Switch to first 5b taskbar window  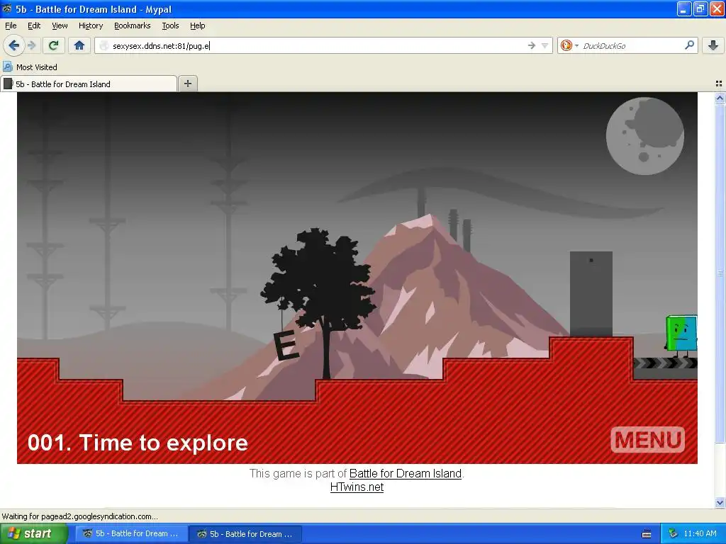[x=131, y=534]
